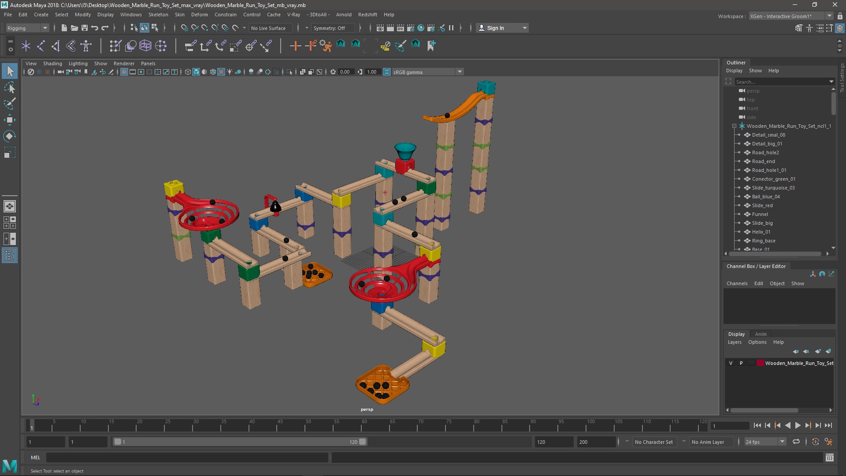Toggle auto keyframe button

(x=816, y=442)
